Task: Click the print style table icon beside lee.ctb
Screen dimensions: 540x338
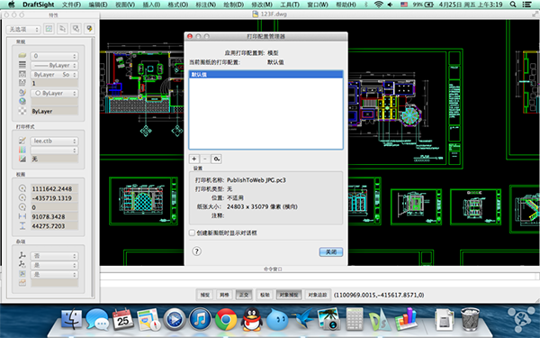Action: pos(22,141)
